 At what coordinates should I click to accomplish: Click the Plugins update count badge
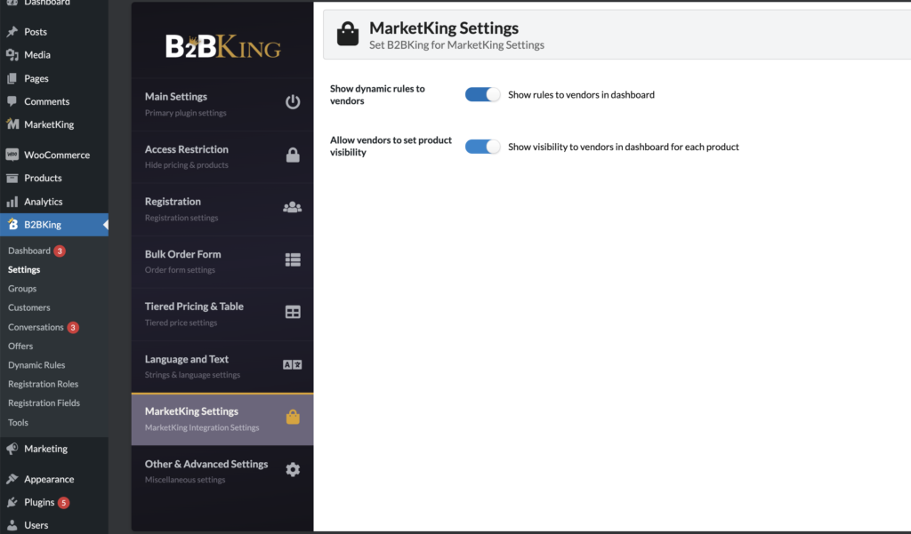click(x=63, y=503)
